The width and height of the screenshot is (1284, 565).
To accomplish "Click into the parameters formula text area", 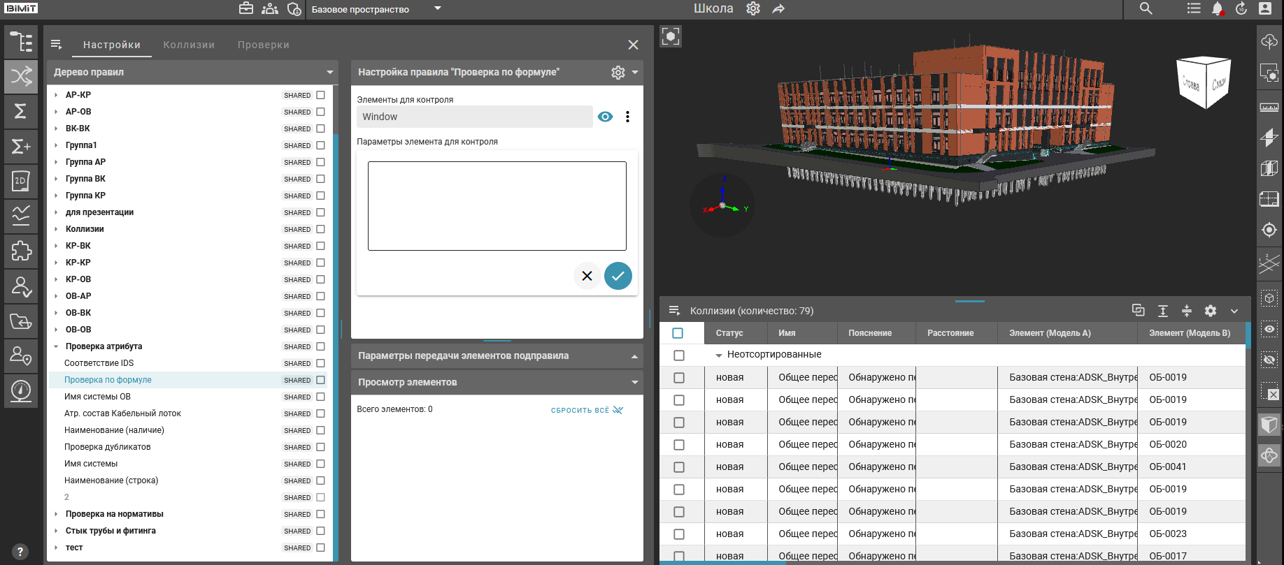I will pos(497,206).
